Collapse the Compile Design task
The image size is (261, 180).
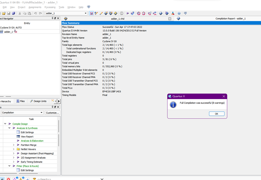tap(5, 124)
